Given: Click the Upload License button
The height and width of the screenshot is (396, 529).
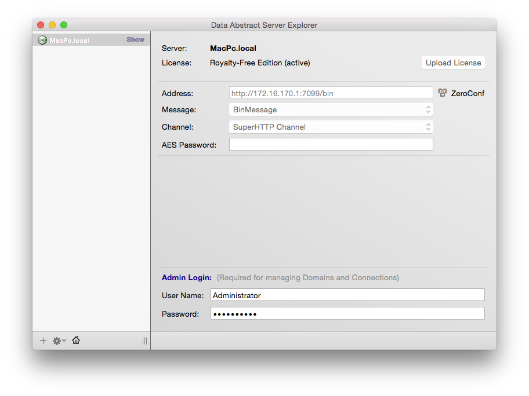Looking at the screenshot, I should [x=453, y=63].
